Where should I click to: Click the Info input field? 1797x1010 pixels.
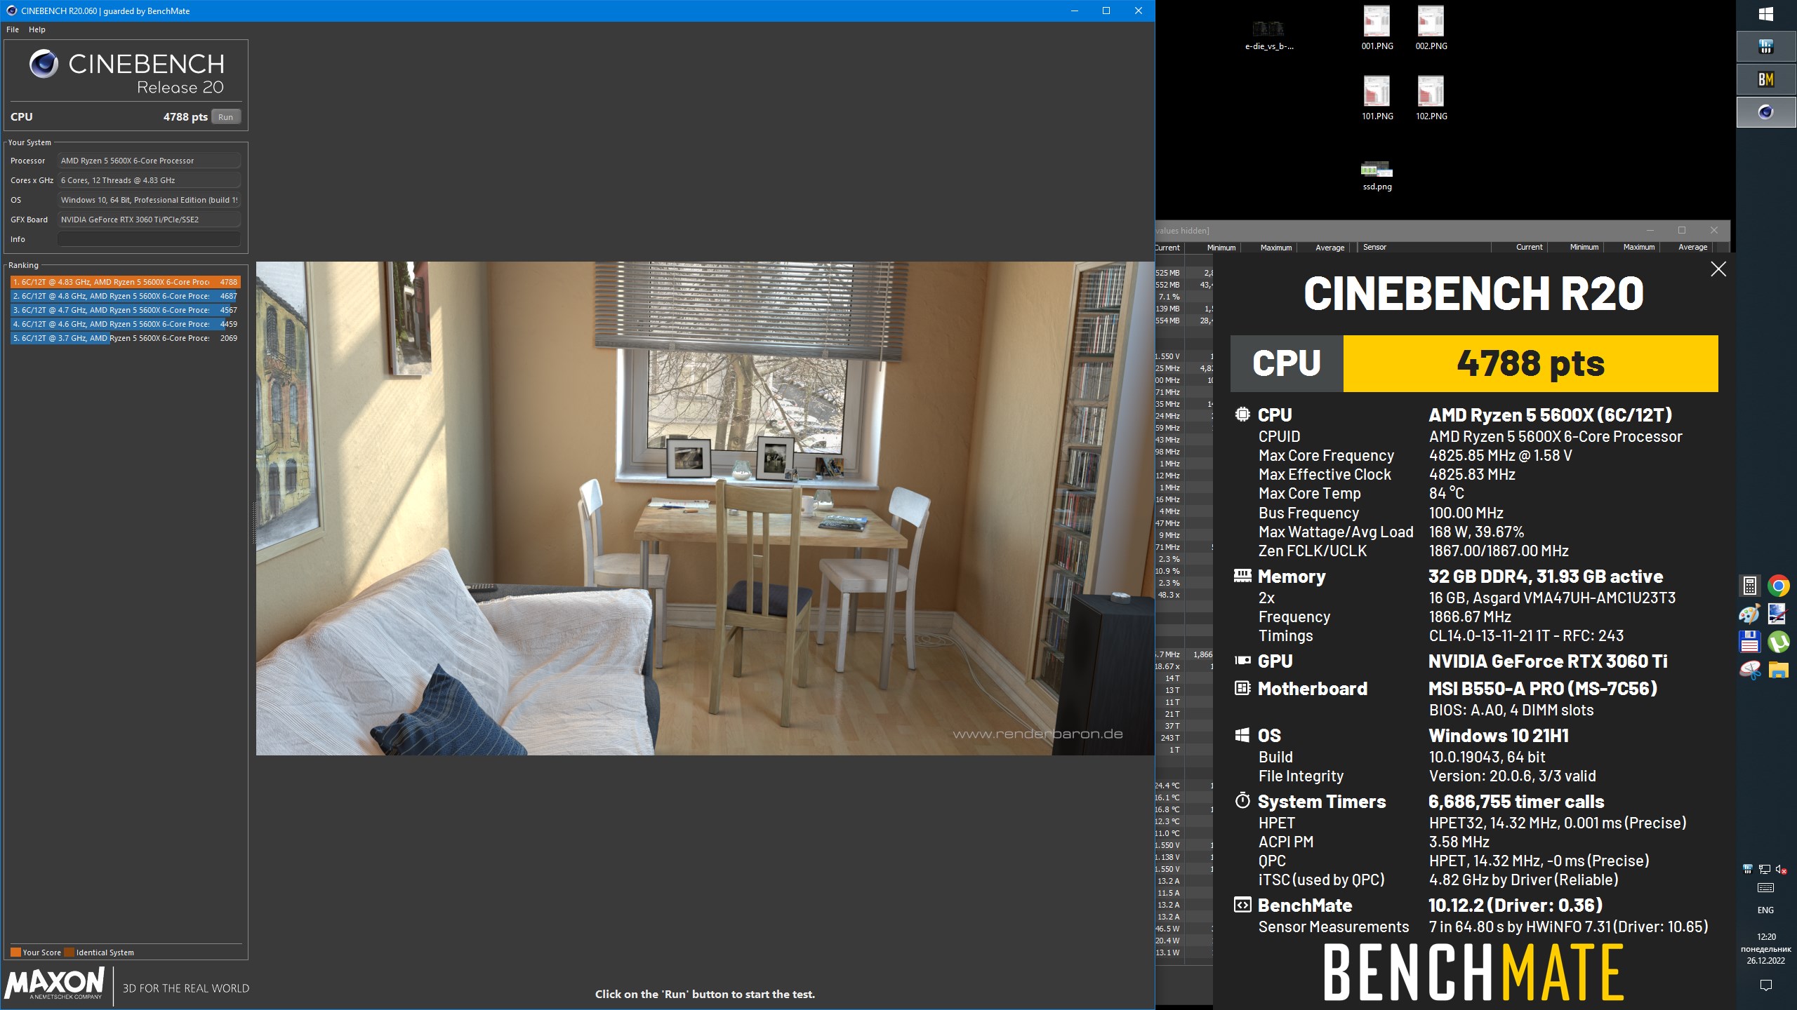(x=149, y=239)
